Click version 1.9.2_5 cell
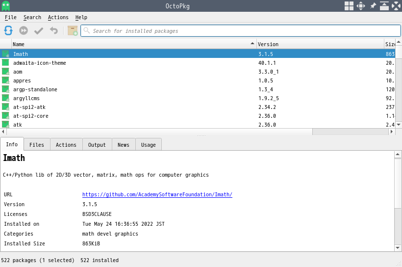The image size is (402, 267). coord(269,98)
